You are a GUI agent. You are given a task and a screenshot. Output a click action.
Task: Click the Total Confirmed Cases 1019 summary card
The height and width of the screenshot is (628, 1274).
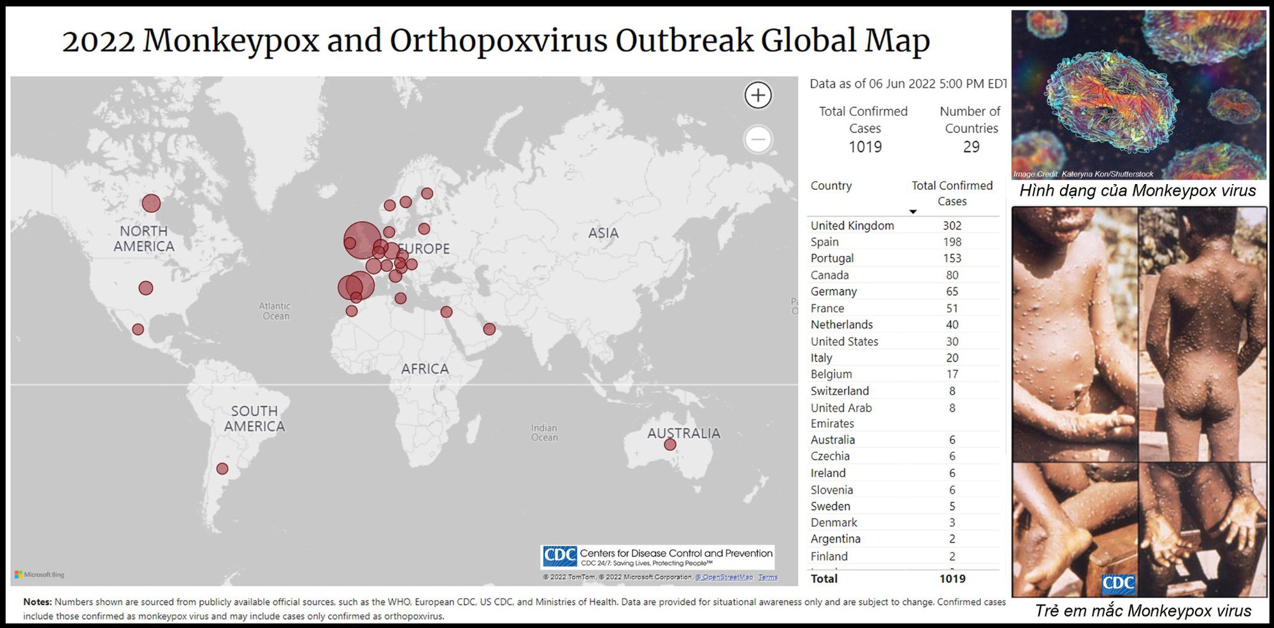(x=864, y=130)
